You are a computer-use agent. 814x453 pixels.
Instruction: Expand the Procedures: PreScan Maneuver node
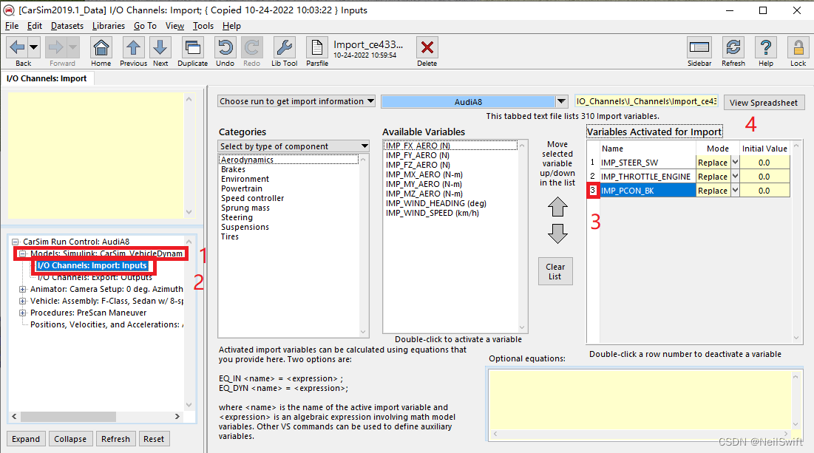tap(22, 313)
